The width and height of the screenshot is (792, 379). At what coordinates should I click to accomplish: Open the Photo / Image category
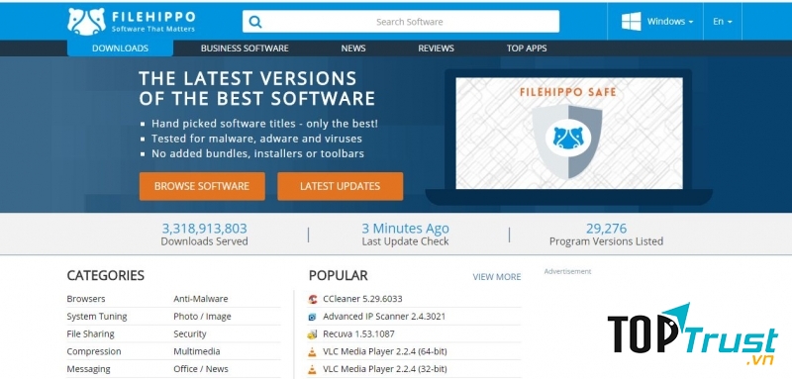coord(202,317)
